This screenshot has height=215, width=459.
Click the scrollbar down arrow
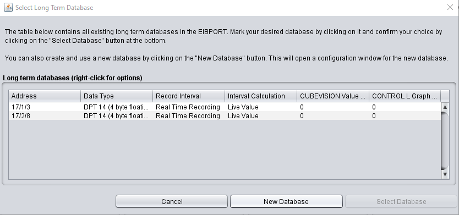(445, 175)
